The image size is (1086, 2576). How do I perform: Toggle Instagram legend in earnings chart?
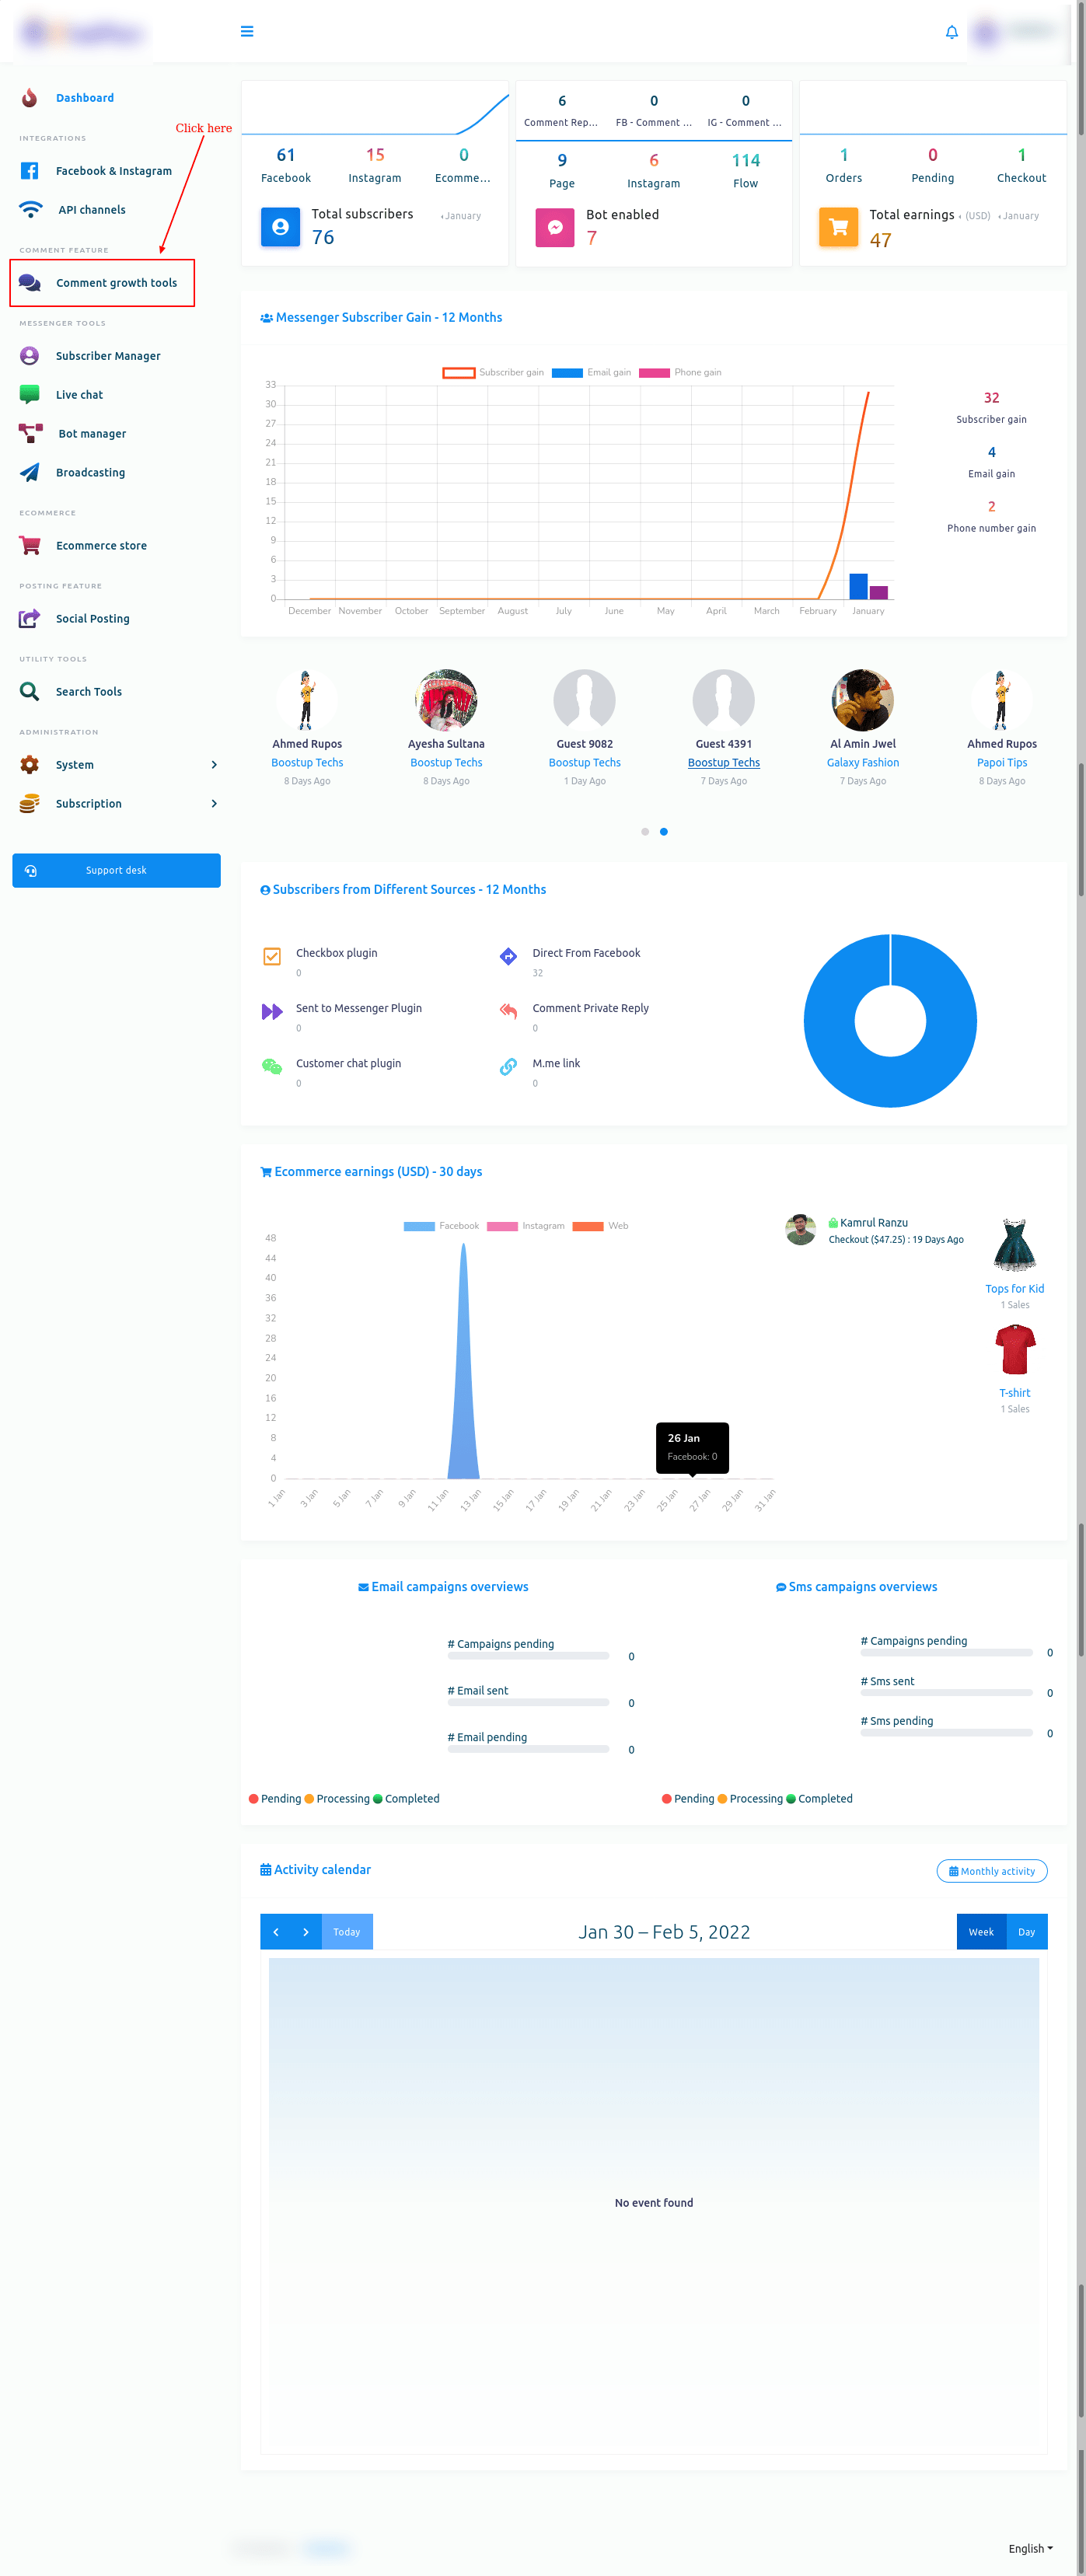526,1225
